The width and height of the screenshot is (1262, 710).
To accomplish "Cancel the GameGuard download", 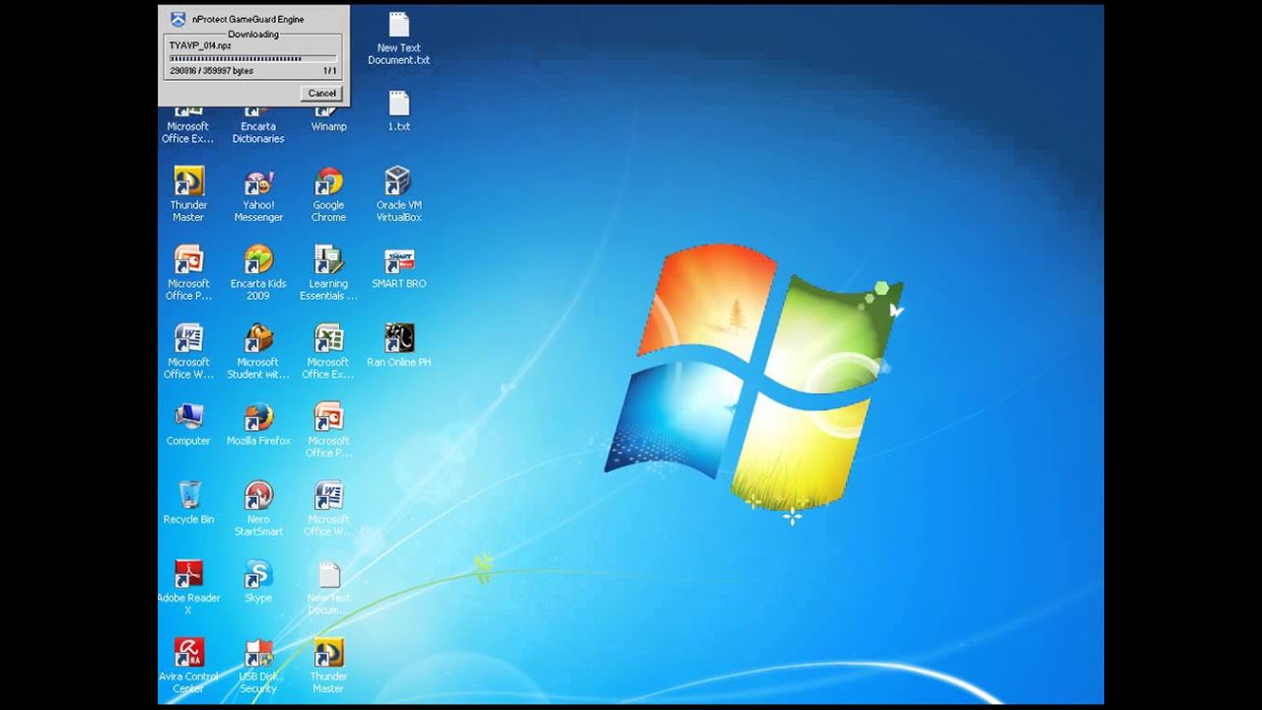I will pyautogui.click(x=321, y=93).
